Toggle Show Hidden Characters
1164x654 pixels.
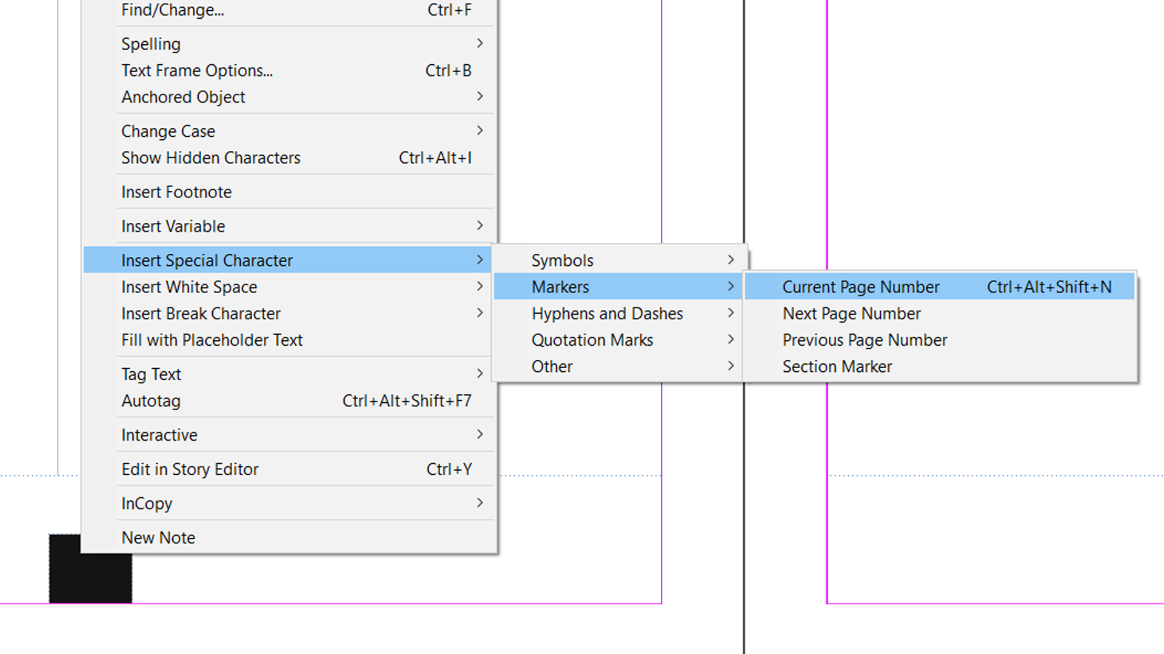(x=210, y=157)
